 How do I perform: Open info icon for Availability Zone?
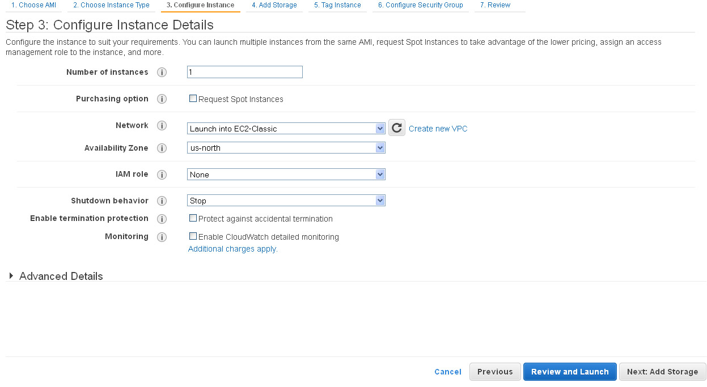point(162,148)
